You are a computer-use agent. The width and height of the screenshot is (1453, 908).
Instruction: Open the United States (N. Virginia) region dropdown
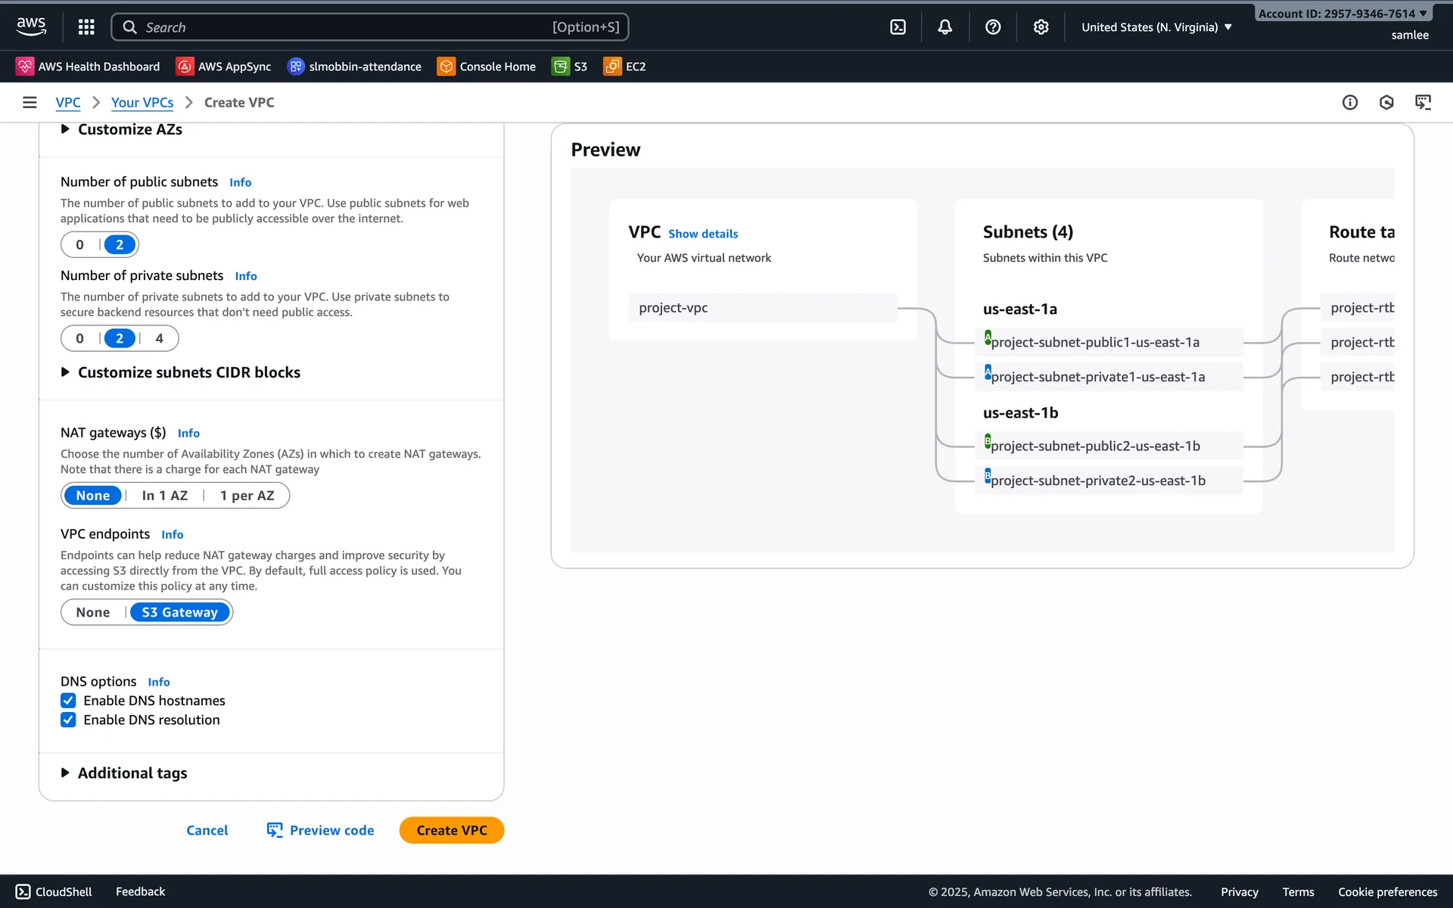pos(1156,27)
